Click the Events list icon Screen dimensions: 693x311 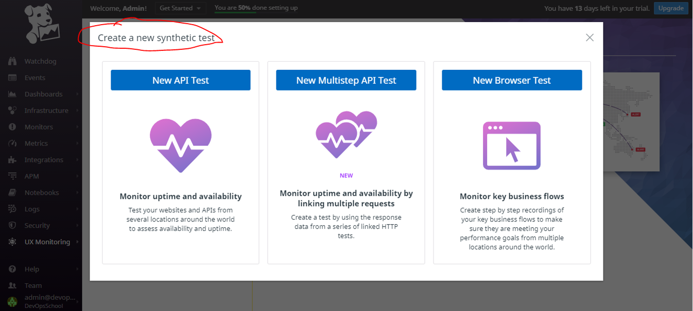click(x=13, y=78)
